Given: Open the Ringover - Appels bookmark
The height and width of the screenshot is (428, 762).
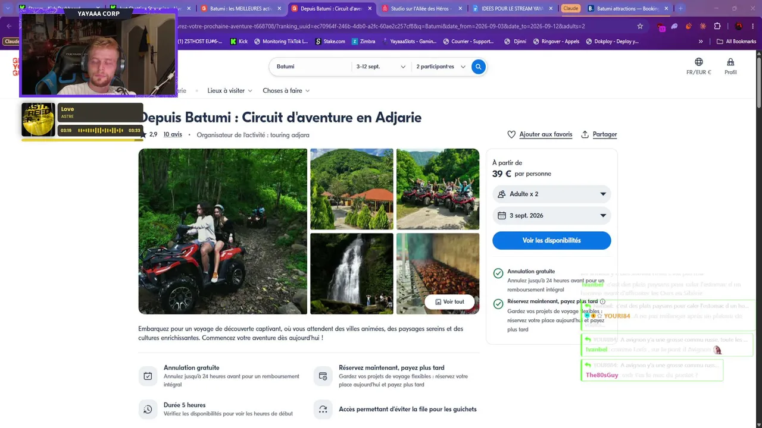Looking at the screenshot, I should (556, 42).
